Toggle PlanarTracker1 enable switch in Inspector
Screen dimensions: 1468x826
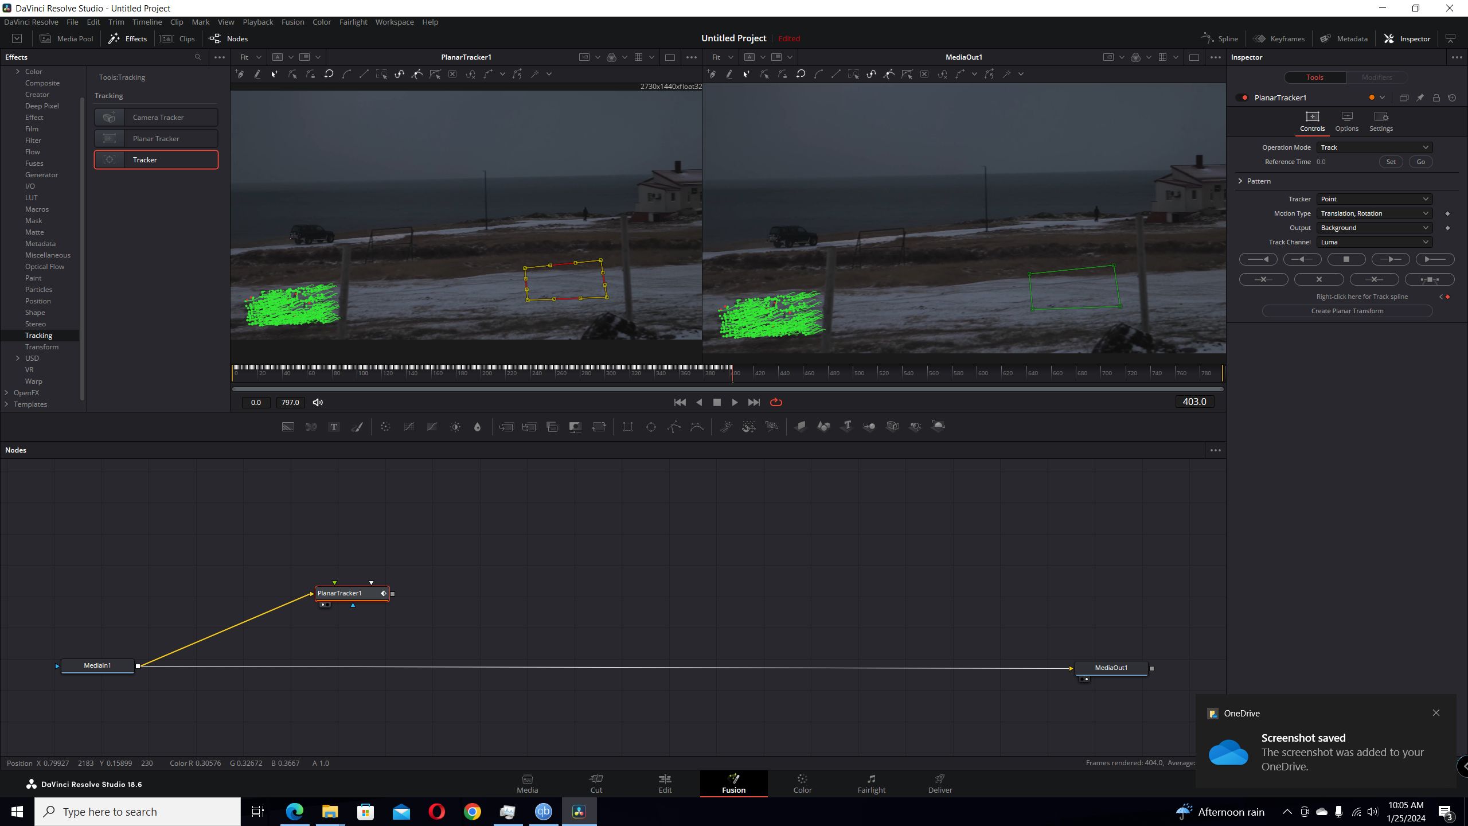(1243, 98)
